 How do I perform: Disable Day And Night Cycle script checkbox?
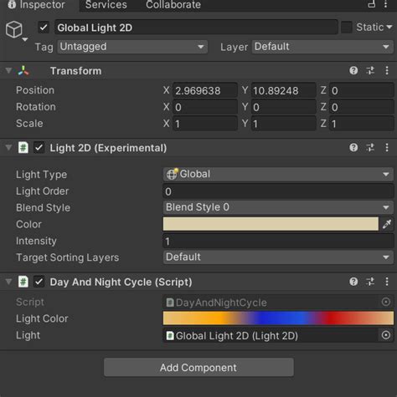point(39,282)
